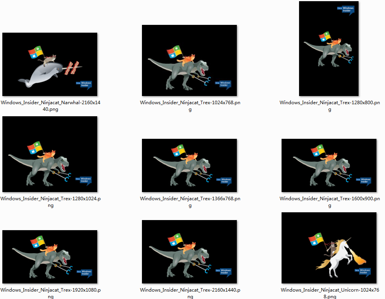This screenshot has height=299, width=385.
Task: Select the portrait Trex 1280x800 thumbnail
Action: click(329, 49)
